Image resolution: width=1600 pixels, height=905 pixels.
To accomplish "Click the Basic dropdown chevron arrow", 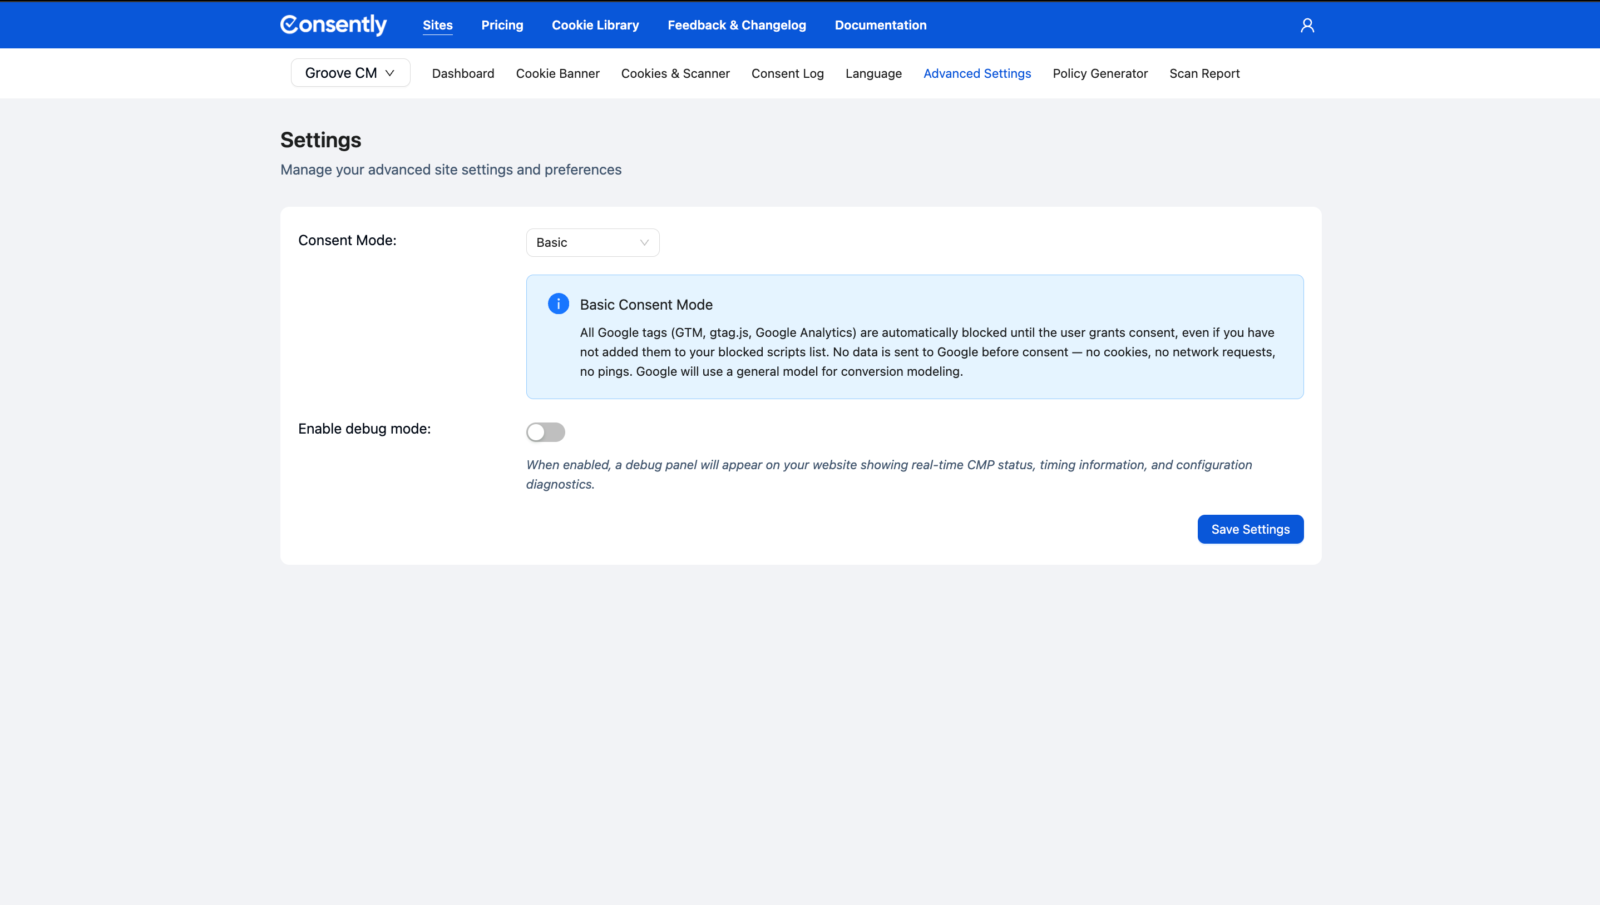I will [x=644, y=242].
